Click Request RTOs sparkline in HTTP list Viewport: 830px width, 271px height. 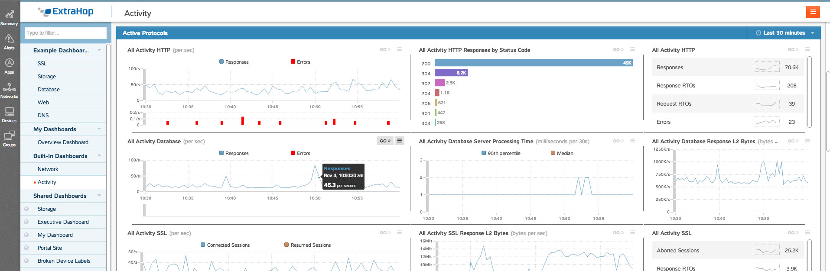[x=766, y=103]
